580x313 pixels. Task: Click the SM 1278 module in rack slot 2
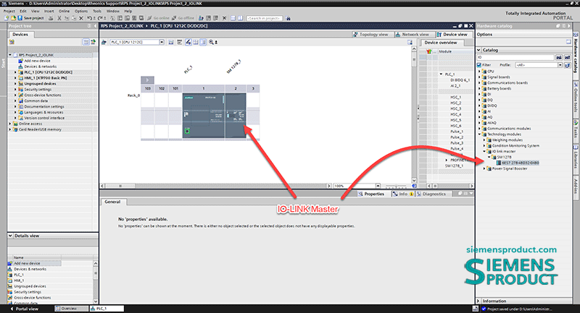[x=236, y=116]
